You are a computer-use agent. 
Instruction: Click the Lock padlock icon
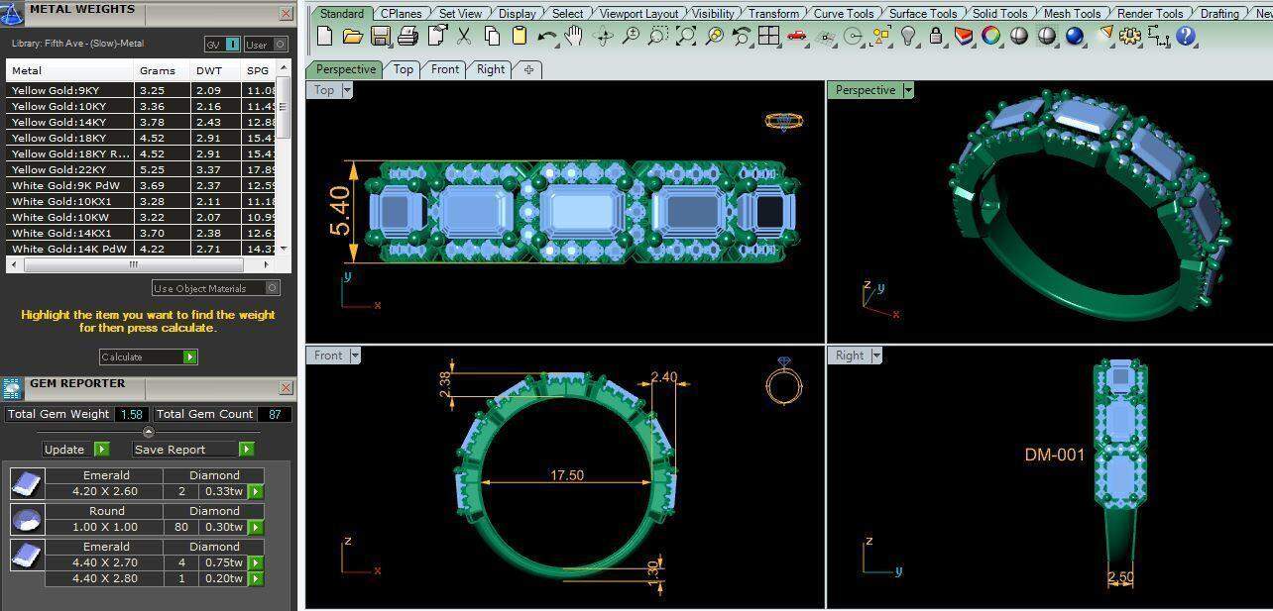936,37
